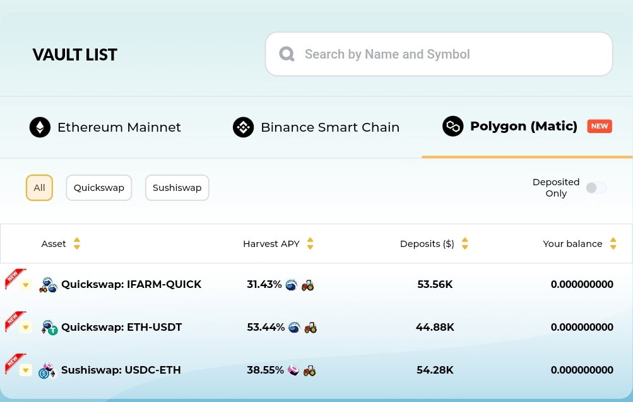The height and width of the screenshot is (402, 633).
Task: Focus the Search by Name and Symbol field
Action: (x=439, y=54)
